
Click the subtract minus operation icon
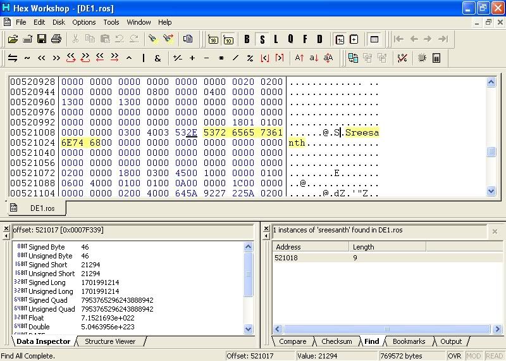[207, 58]
